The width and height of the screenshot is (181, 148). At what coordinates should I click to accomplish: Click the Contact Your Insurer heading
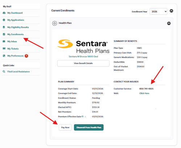point(126,82)
